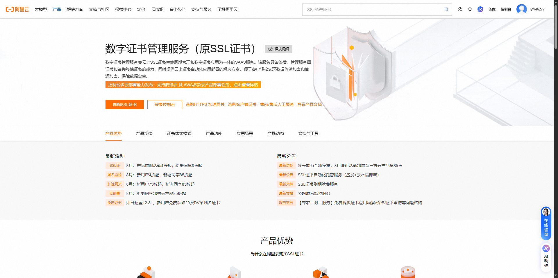
Task: Open the 新用户75折起 gateway activity item
Action: [160, 184]
